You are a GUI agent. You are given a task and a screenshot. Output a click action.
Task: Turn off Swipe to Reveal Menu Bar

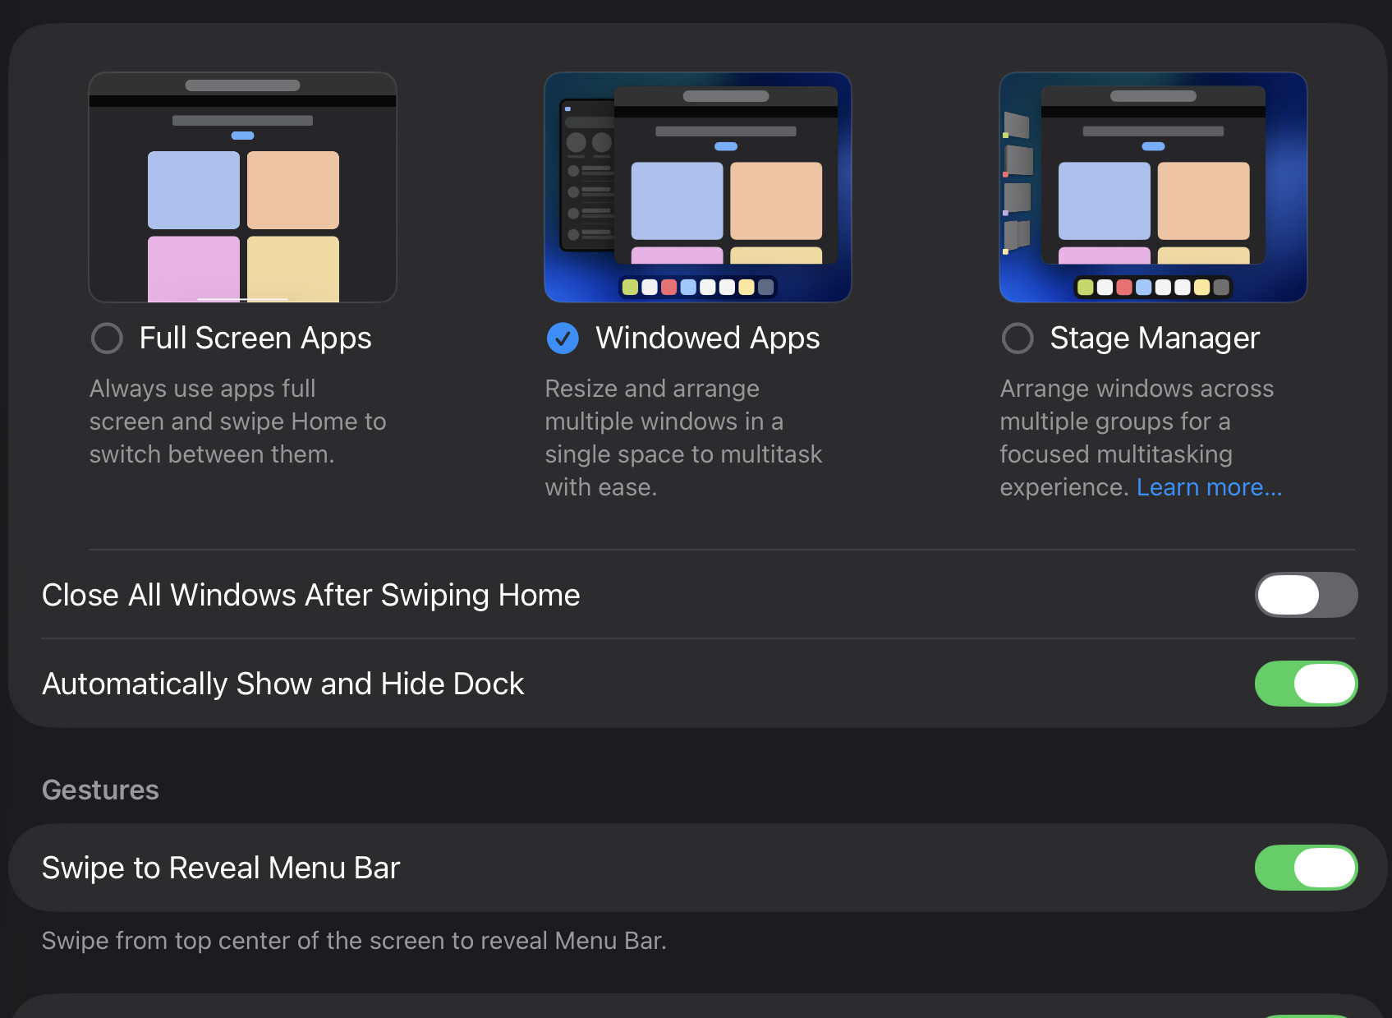[x=1305, y=868]
